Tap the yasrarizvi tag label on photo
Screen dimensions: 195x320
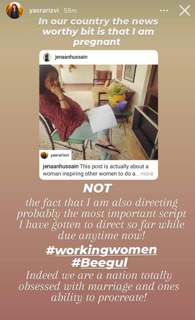pos(59,155)
